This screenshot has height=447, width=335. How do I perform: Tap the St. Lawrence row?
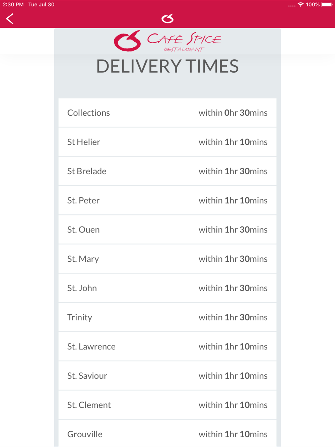(x=167, y=346)
